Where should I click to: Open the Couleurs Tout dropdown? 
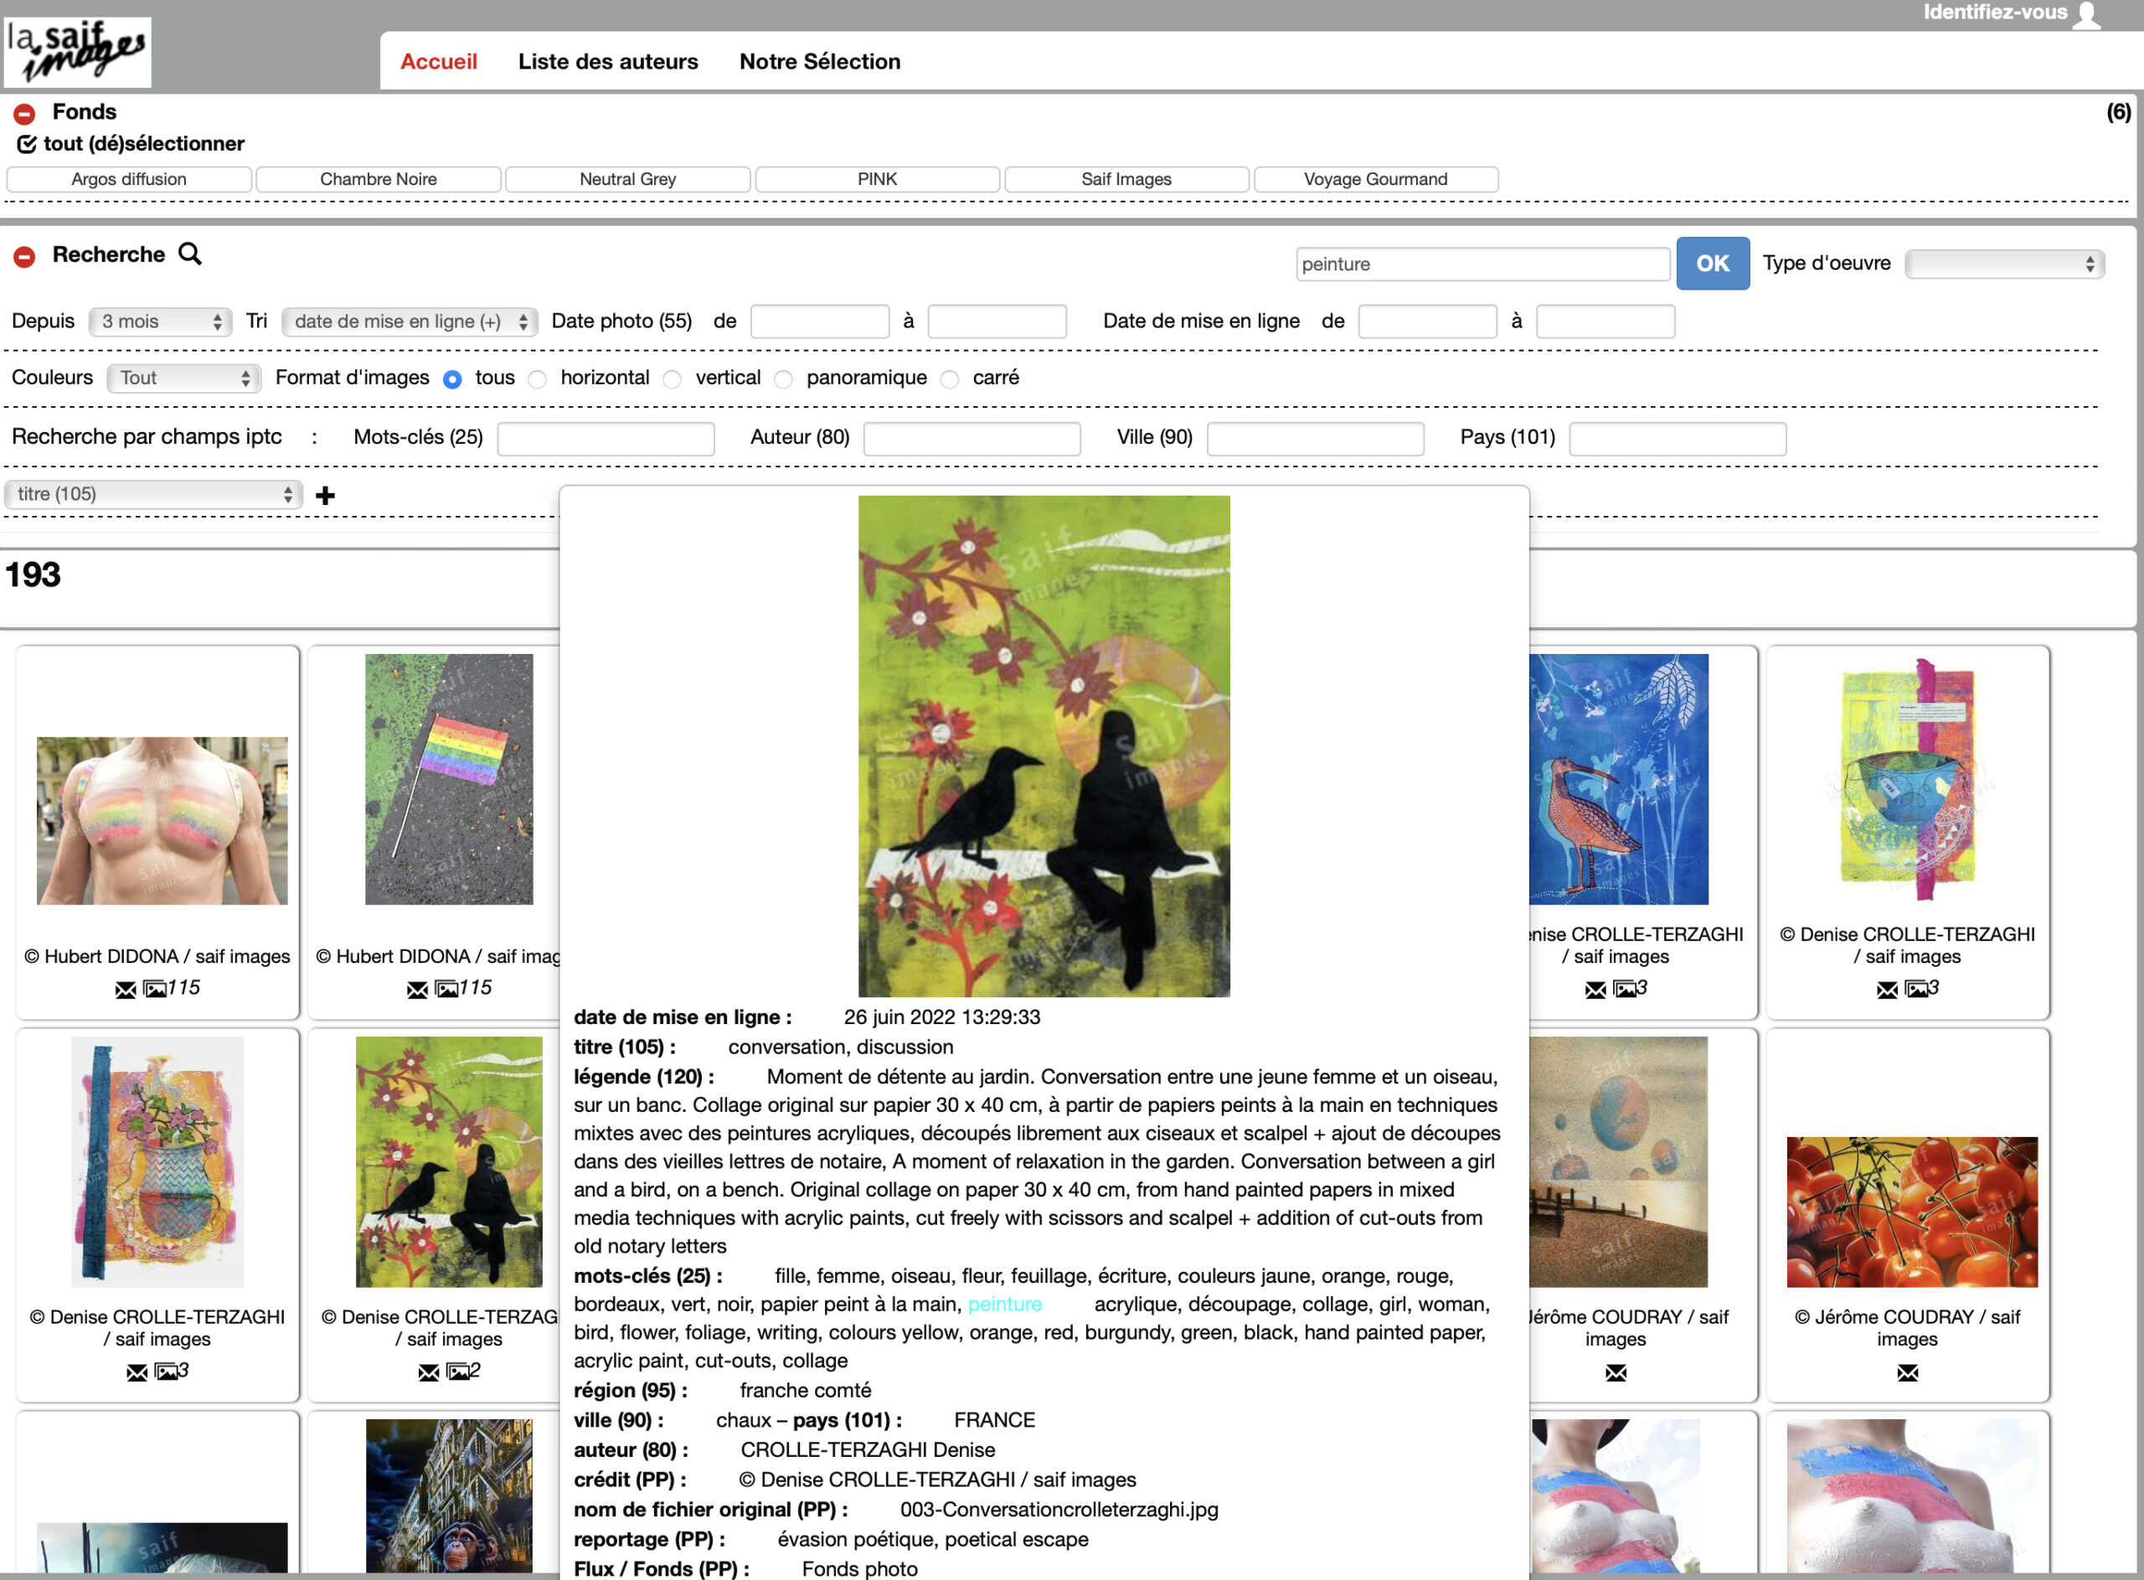pos(183,378)
